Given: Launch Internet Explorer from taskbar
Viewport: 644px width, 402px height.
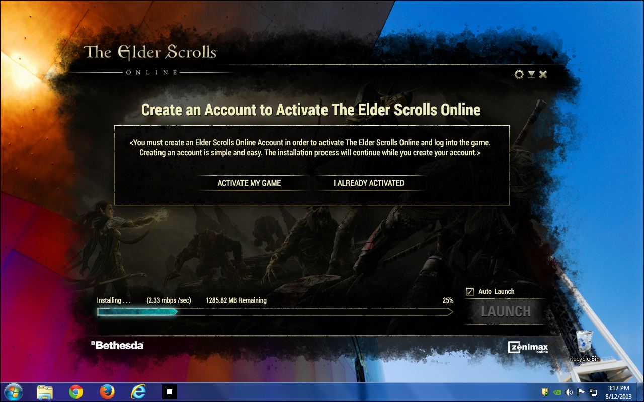Looking at the screenshot, I should [138, 392].
